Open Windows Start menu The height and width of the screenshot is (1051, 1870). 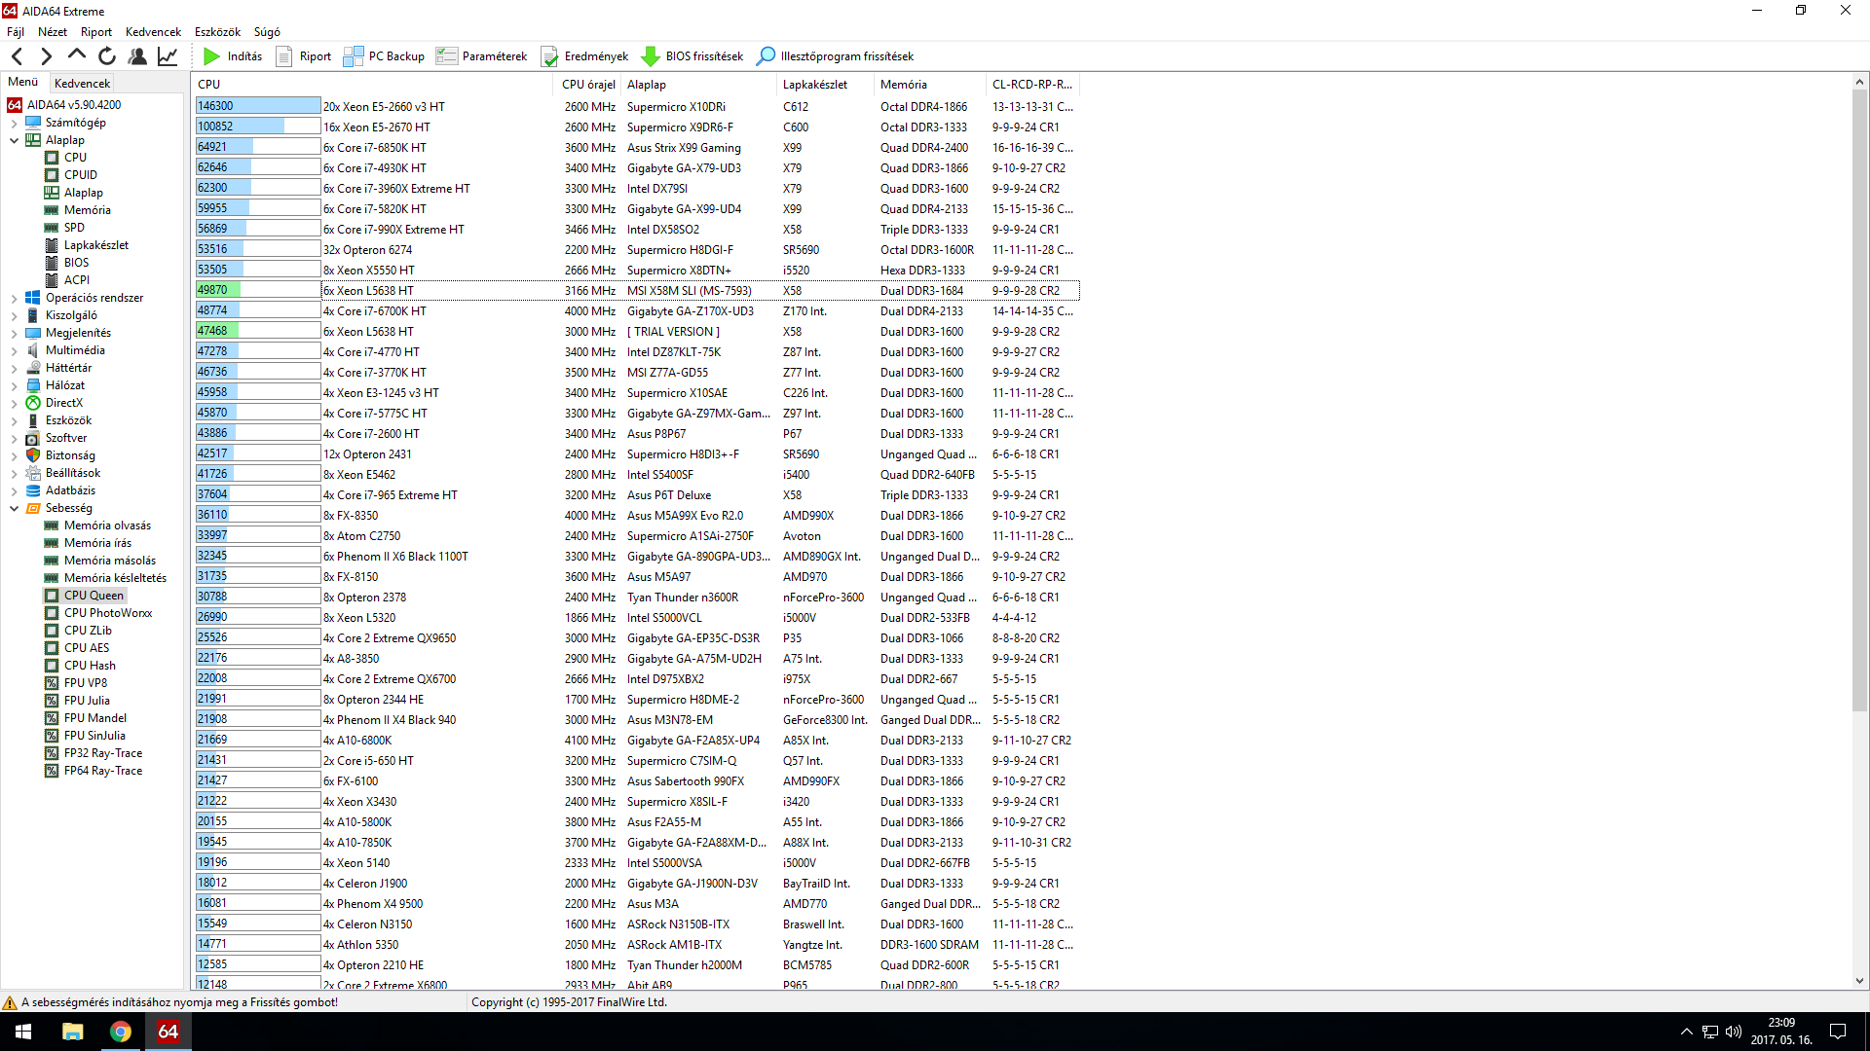[x=23, y=1032]
